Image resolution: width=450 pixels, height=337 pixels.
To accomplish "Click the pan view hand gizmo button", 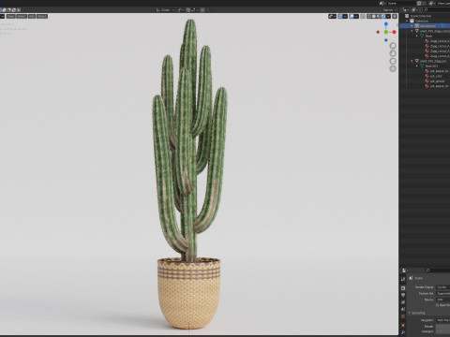I will 393,53.
